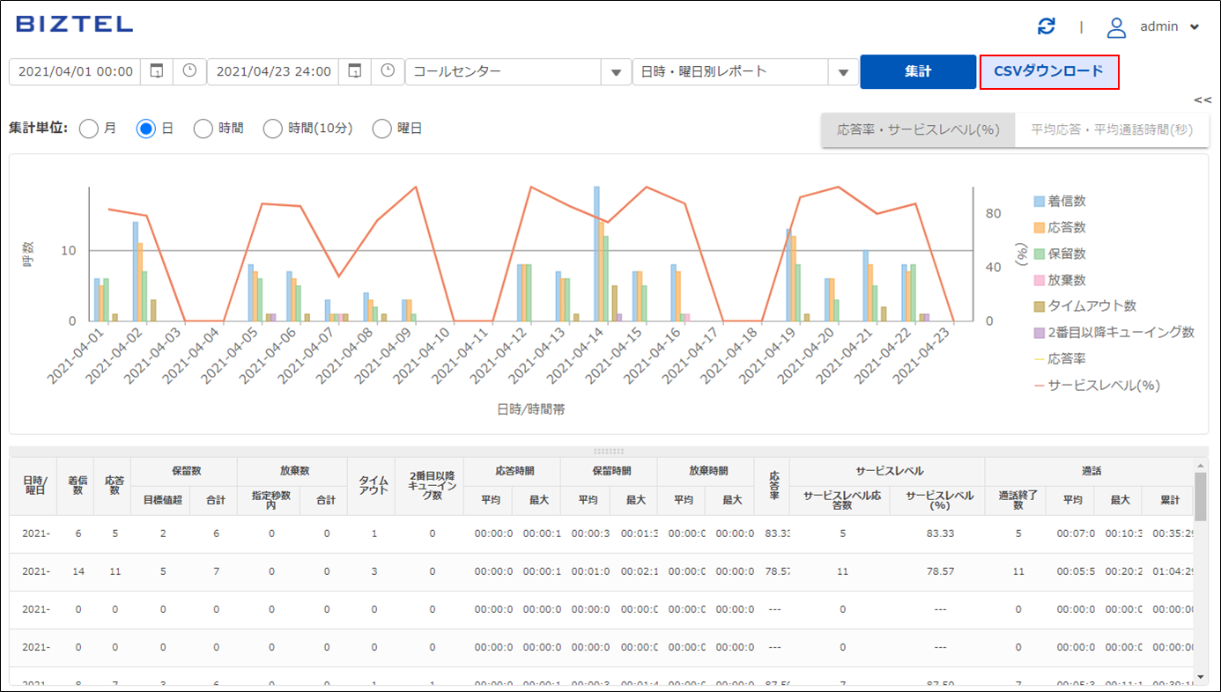Toggle 着信数 series in the legend
1221x692 pixels.
[1060, 202]
